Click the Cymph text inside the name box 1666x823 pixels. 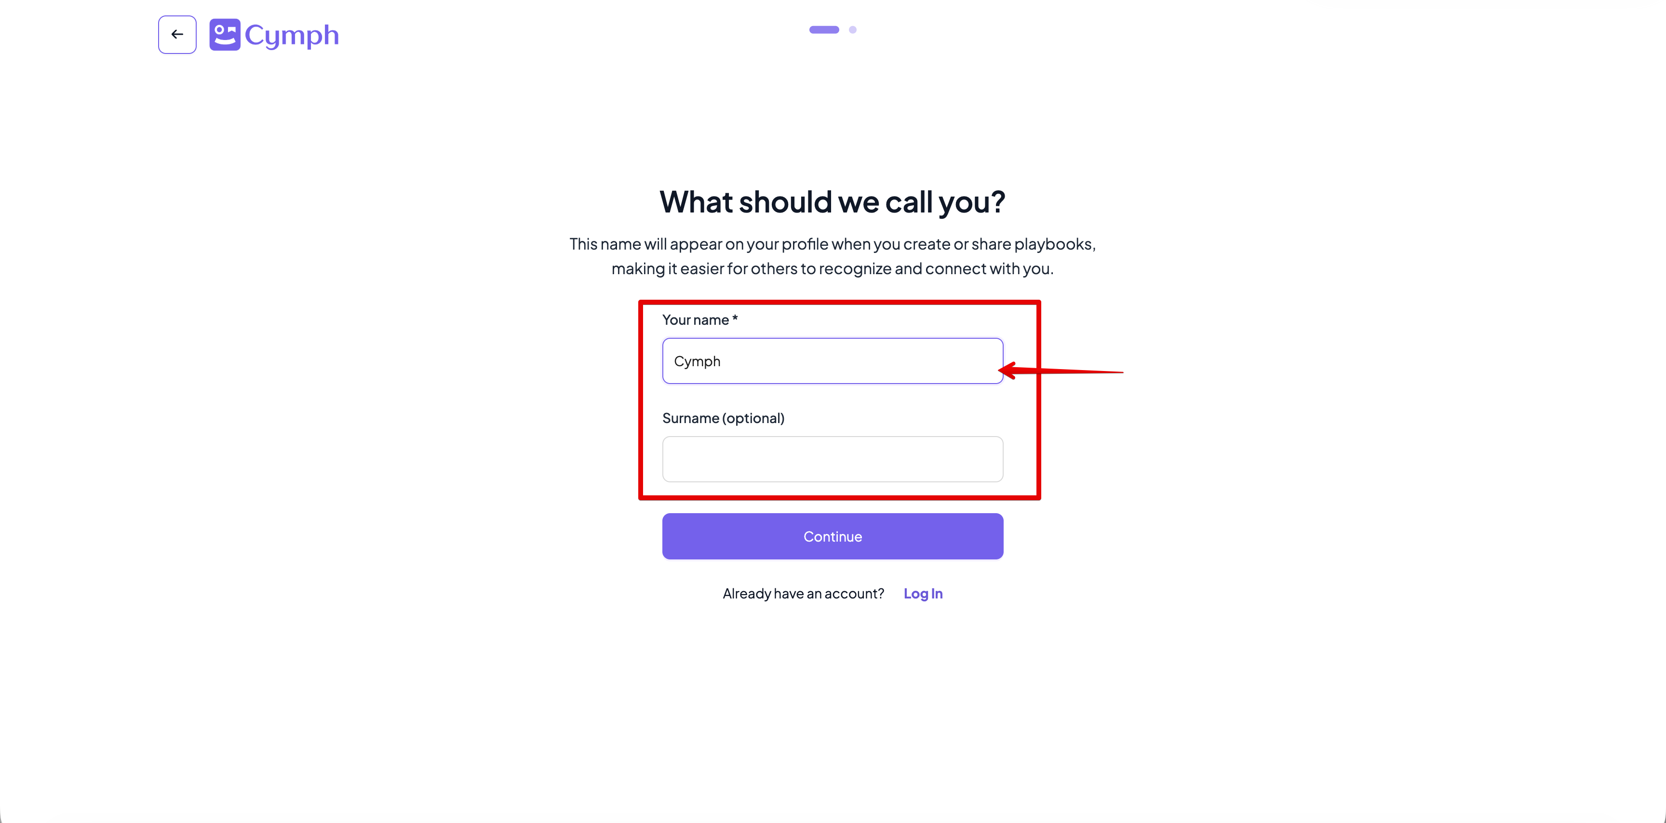point(698,361)
